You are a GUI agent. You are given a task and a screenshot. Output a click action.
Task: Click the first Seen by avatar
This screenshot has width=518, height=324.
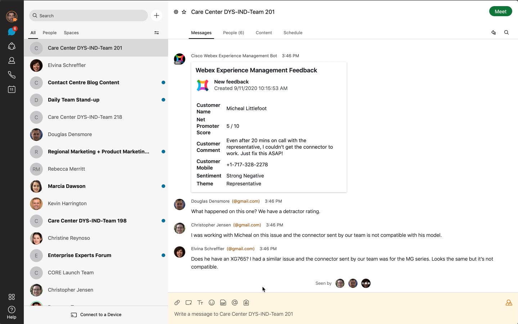point(340,283)
